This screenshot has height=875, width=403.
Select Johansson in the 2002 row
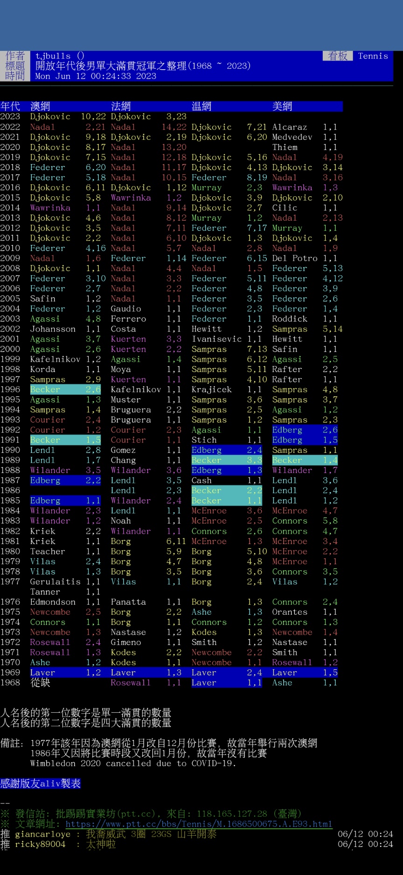pyautogui.click(x=53, y=329)
